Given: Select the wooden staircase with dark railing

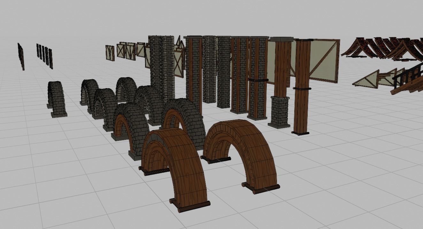Looking at the screenshot, I should [407, 80].
